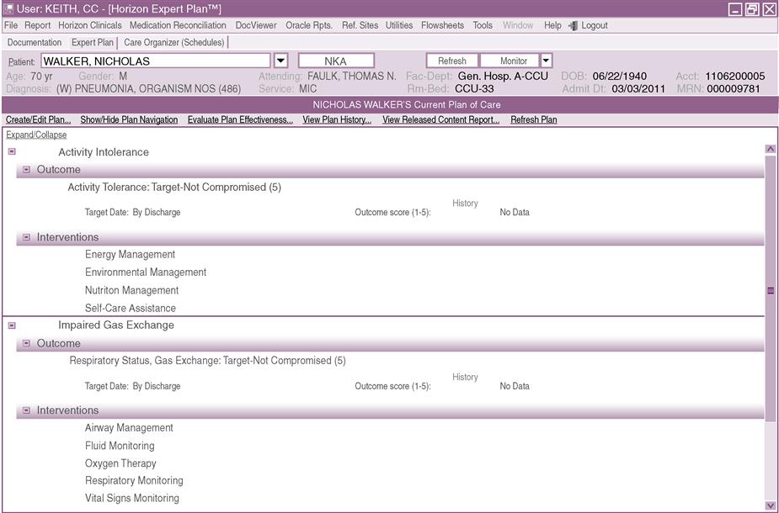Click the scroll up arrow
Viewport: 779px width, 513px height.
point(770,149)
